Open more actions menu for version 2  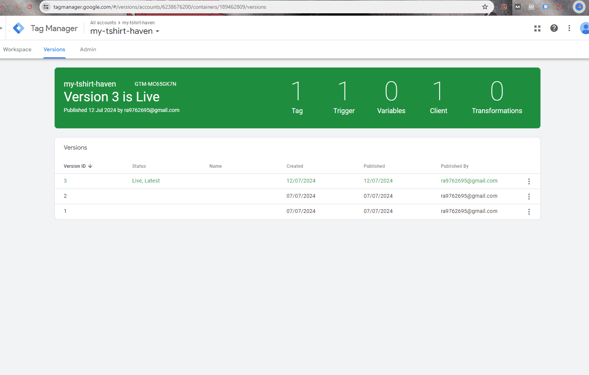[529, 197]
